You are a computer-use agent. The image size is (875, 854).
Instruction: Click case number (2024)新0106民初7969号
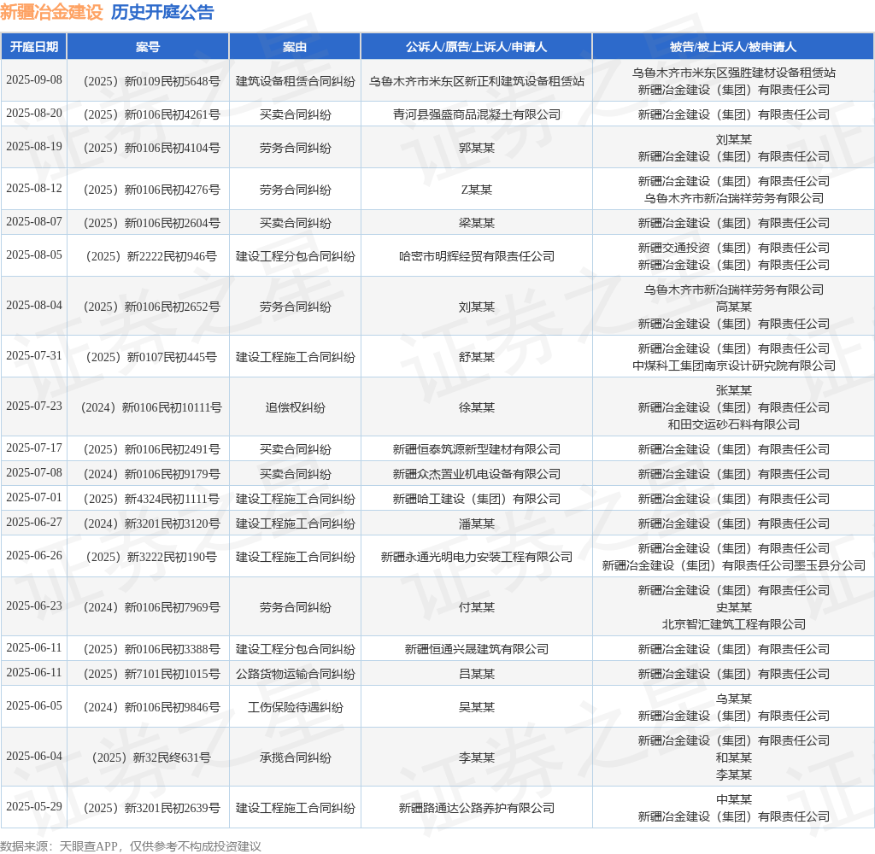point(151,607)
